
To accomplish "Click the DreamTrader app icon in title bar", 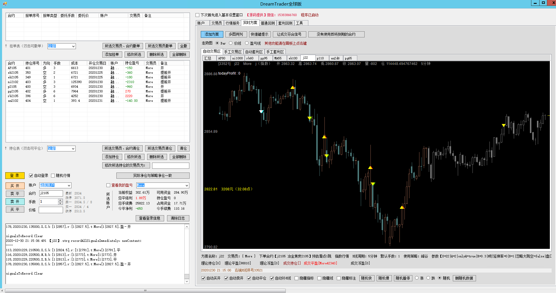I will [5, 4].
